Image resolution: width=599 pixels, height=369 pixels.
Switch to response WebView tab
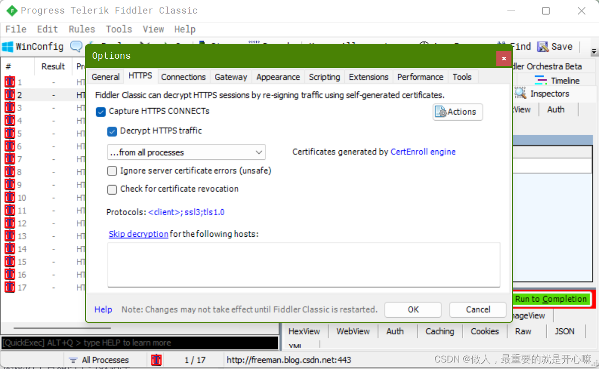[353, 331]
